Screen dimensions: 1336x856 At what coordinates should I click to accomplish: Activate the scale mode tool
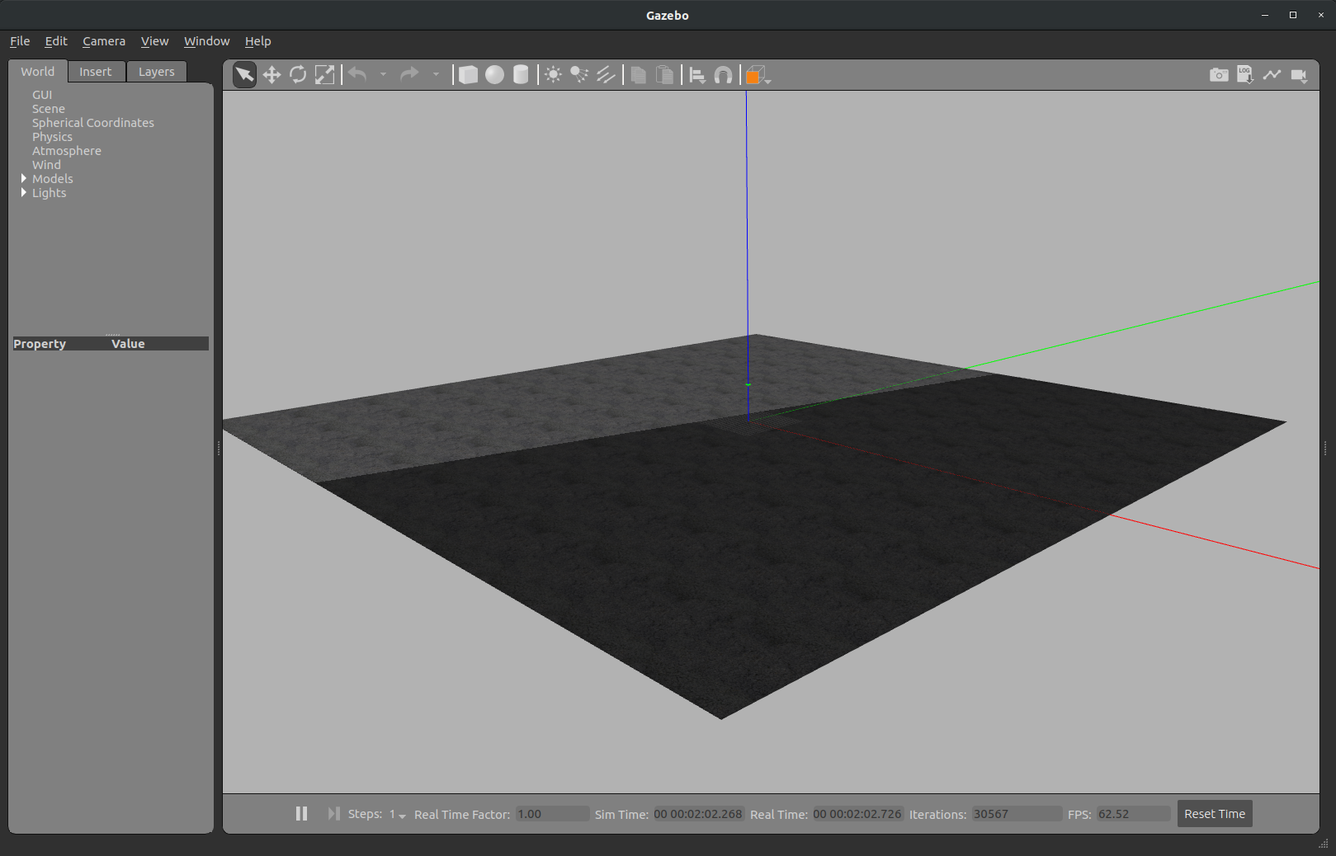click(x=325, y=75)
